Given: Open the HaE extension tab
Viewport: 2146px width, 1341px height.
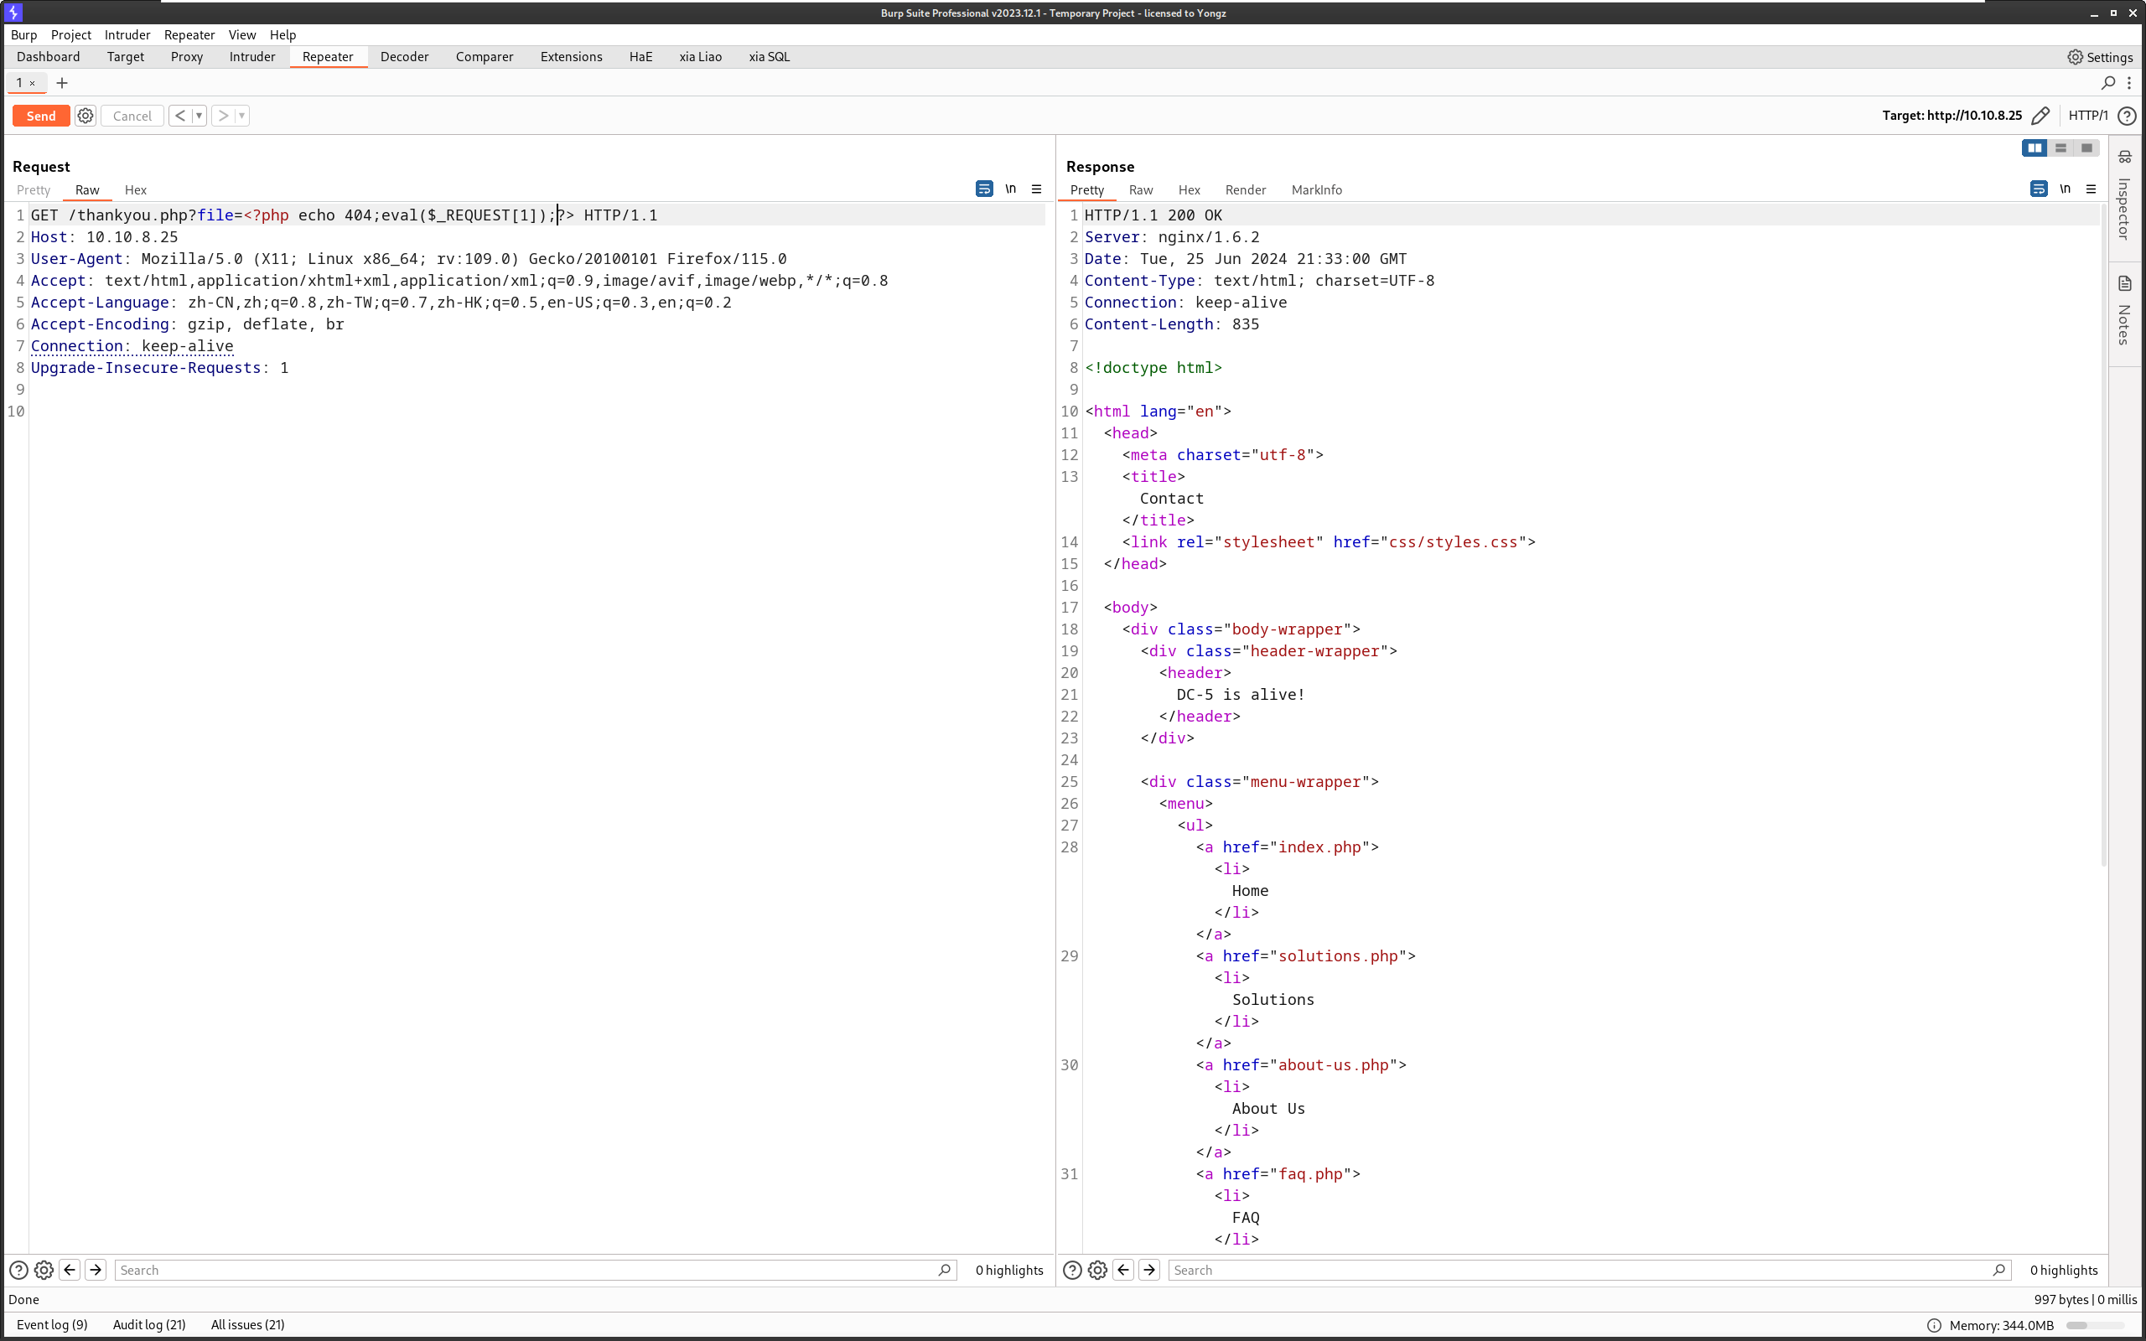Looking at the screenshot, I should (x=641, y=57).
